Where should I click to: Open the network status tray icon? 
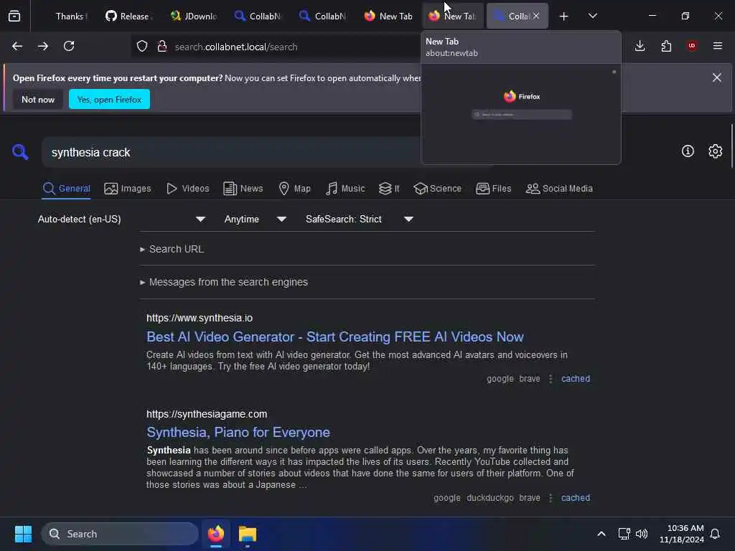624,534
